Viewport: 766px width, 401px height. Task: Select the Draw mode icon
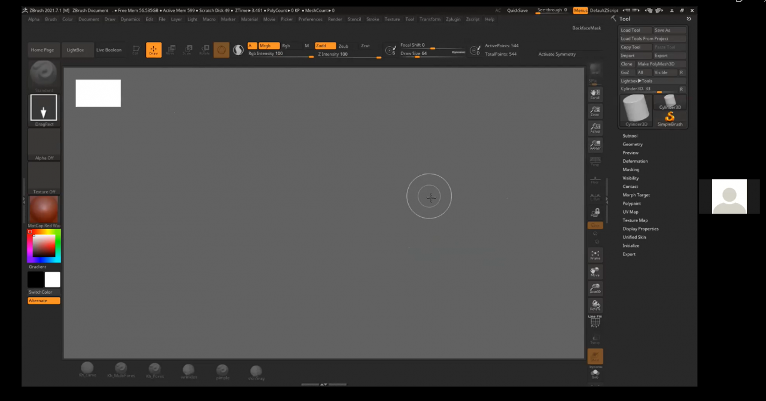click(x=153, y=50)
